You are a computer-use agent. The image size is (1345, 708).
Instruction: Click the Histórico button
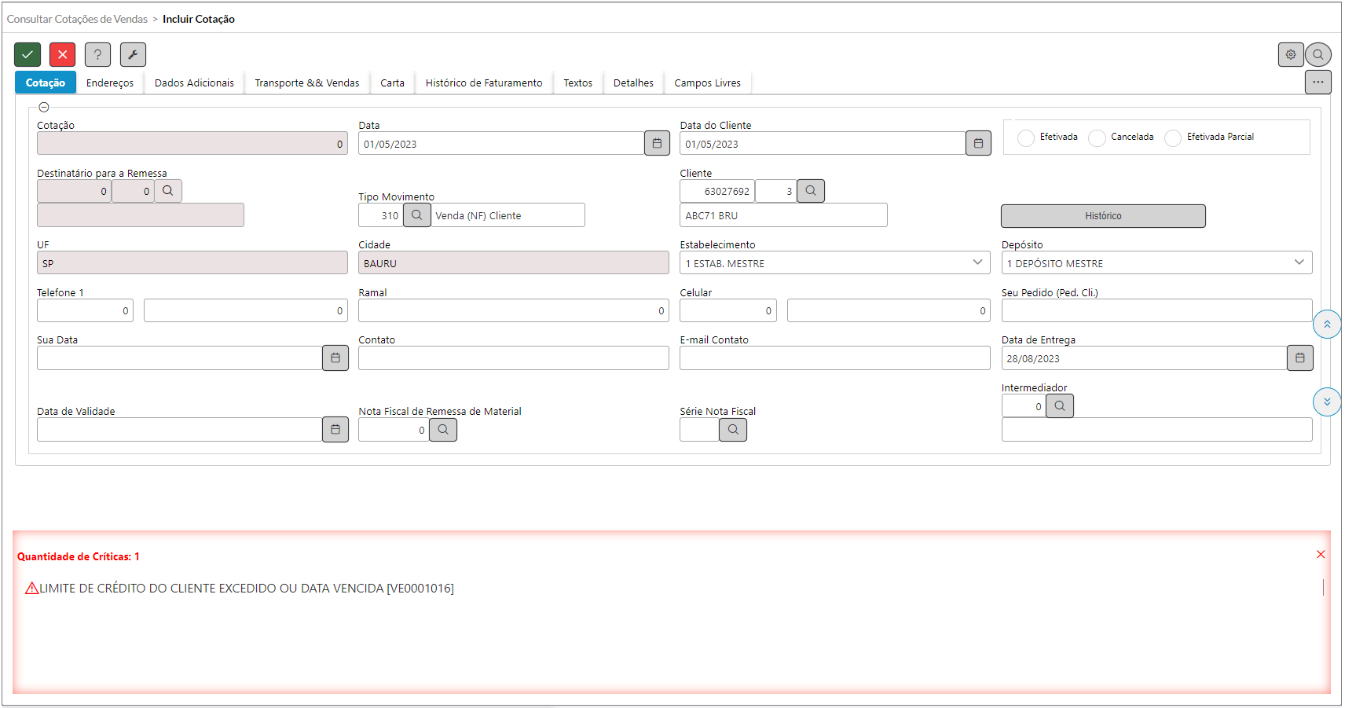(1103, 216)
